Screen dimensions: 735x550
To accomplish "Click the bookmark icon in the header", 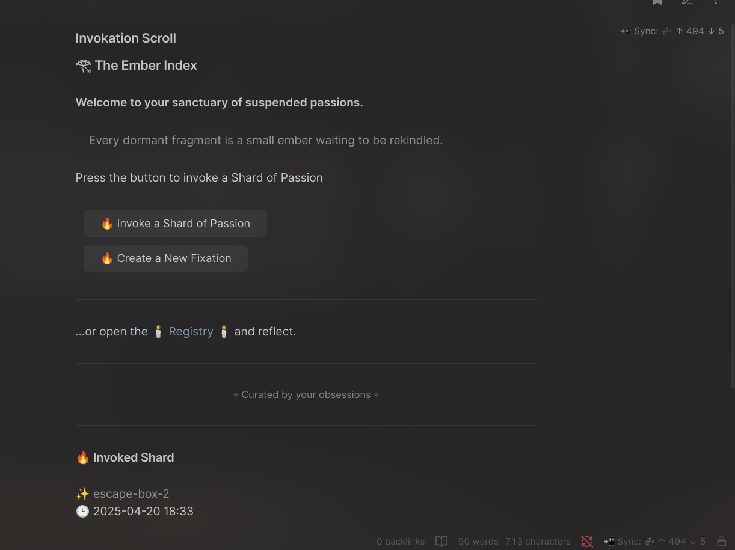I will (657, 2).
